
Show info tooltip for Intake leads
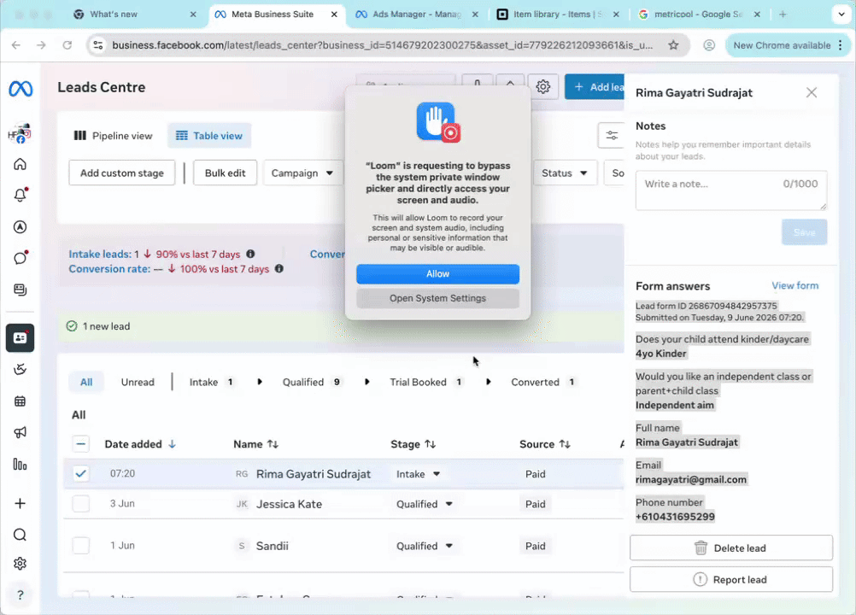250,254
